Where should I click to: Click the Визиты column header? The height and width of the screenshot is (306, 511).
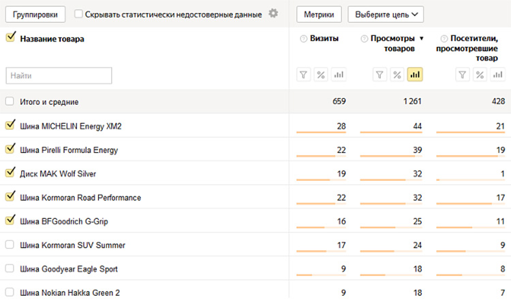click(324, 39)
